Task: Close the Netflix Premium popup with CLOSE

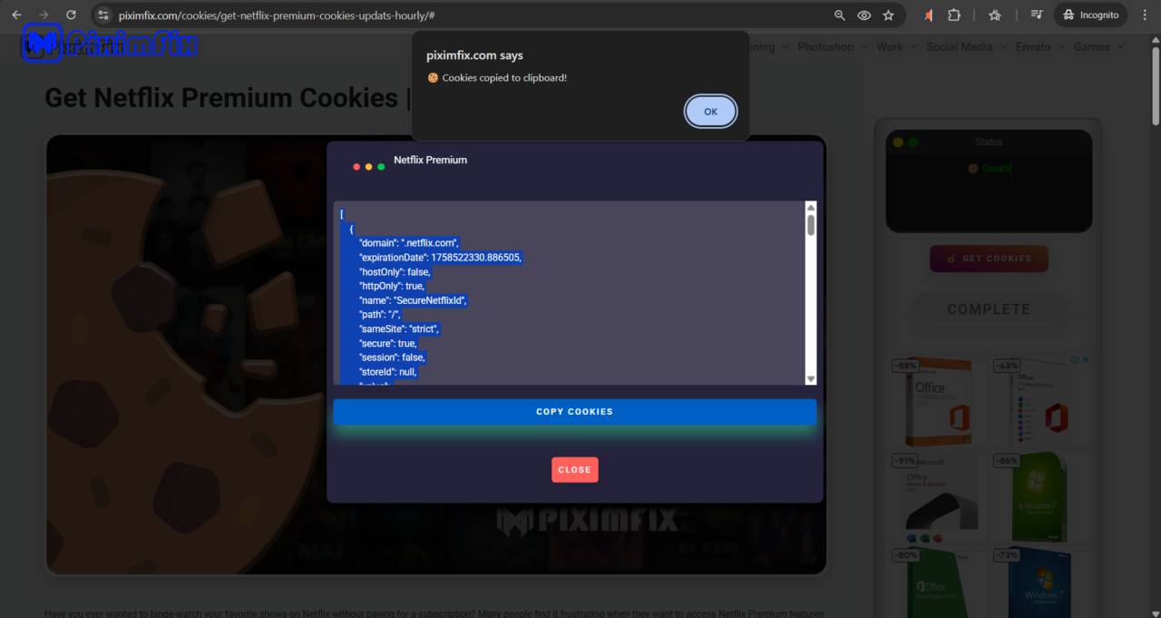Action: 575,470
